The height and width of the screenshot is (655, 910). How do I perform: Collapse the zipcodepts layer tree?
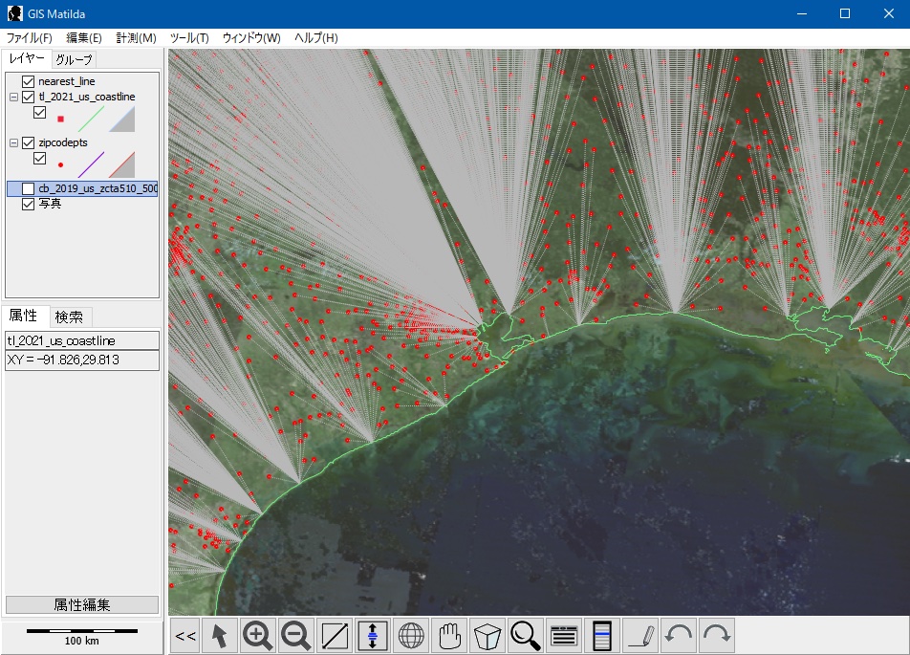[13, 143]
